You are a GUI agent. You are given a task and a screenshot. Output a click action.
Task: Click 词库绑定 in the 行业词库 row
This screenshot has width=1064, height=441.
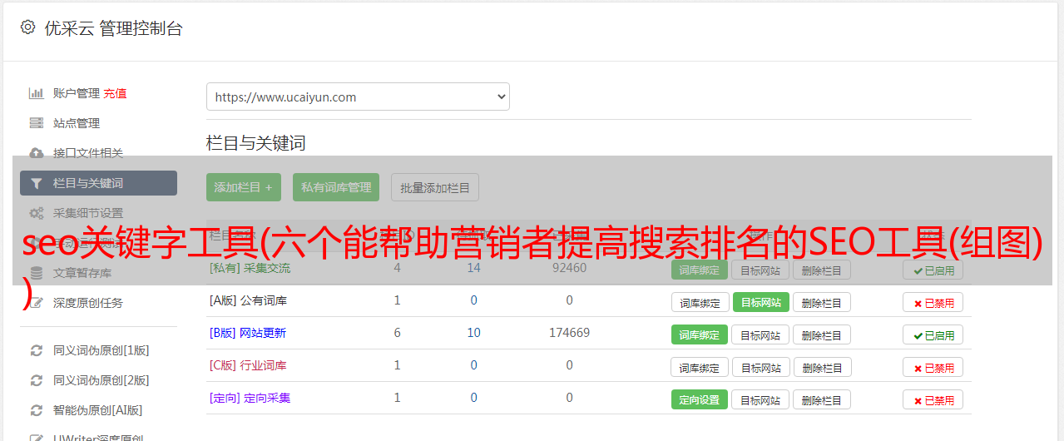pos(700,367)
